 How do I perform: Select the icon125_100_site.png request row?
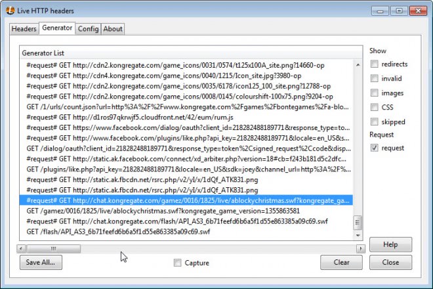tap(186, 86)
